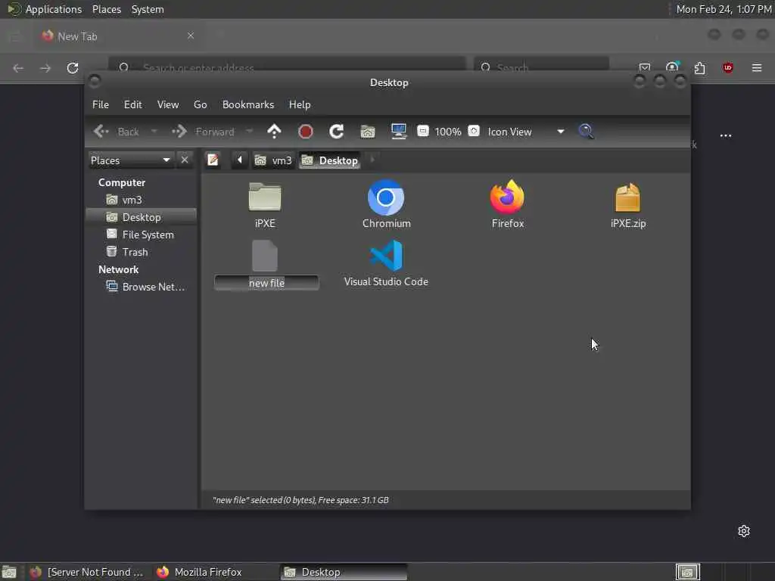Image resolution: width=775 pixels, height=581 pixels.
Task: Select Desktop in the sidebar
Action: tap(141, 217)
